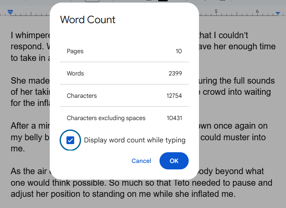The width and height of the screenshot is (286, 208).
Task: Click the word count value 2399
Action: pyautogui.click(x=175, y=73)
